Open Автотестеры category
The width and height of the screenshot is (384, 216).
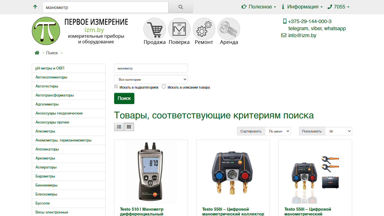click(x=69, y=86)
